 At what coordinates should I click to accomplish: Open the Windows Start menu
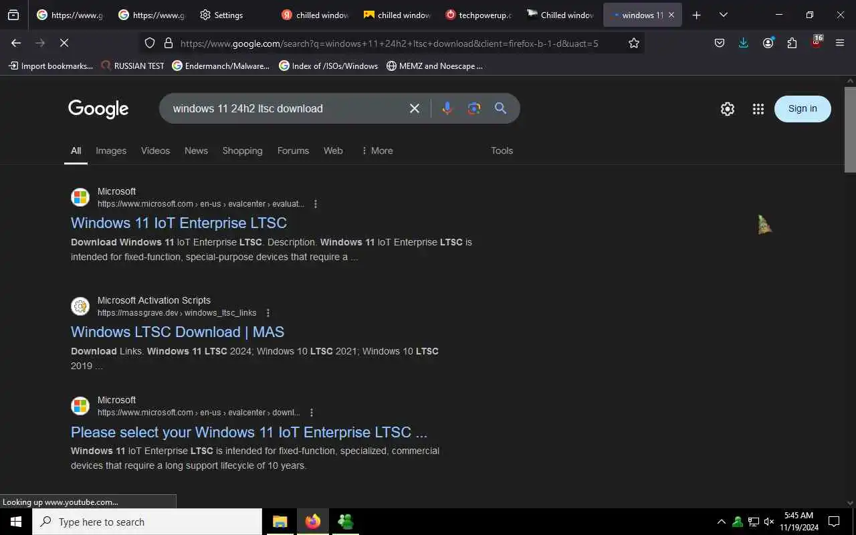coord(16,522)
